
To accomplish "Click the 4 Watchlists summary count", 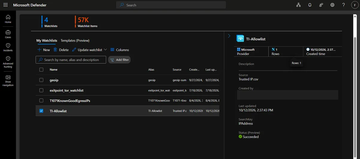I will 50,22.
